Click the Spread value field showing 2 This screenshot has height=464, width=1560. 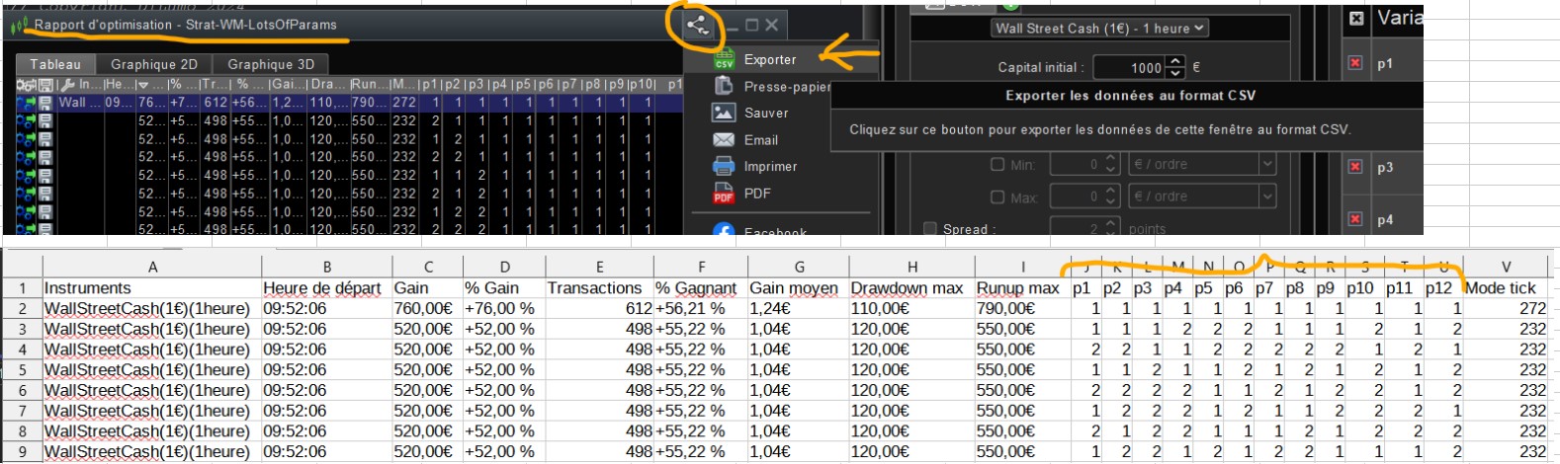[1077, 228]
